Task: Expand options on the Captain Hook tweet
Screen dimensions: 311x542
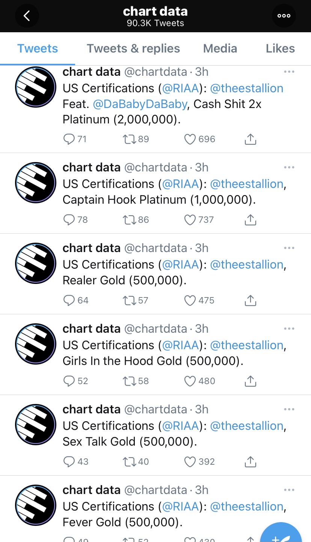Action: pos(289,167)
